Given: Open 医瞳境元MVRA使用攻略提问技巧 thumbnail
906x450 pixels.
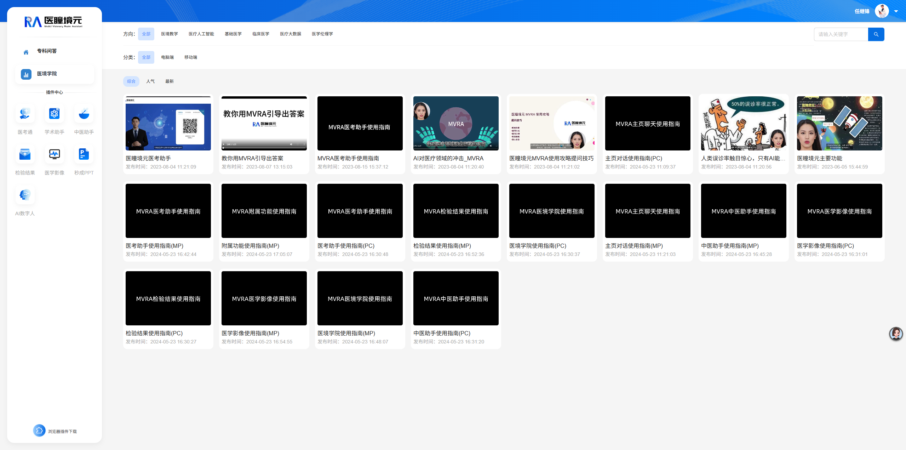Looking at the screenshot, I should (552, 123).
